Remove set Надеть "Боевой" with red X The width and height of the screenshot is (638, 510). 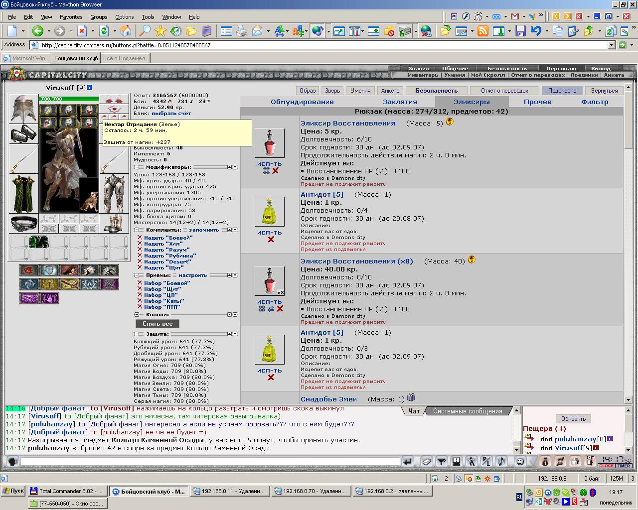pos(140,238)
